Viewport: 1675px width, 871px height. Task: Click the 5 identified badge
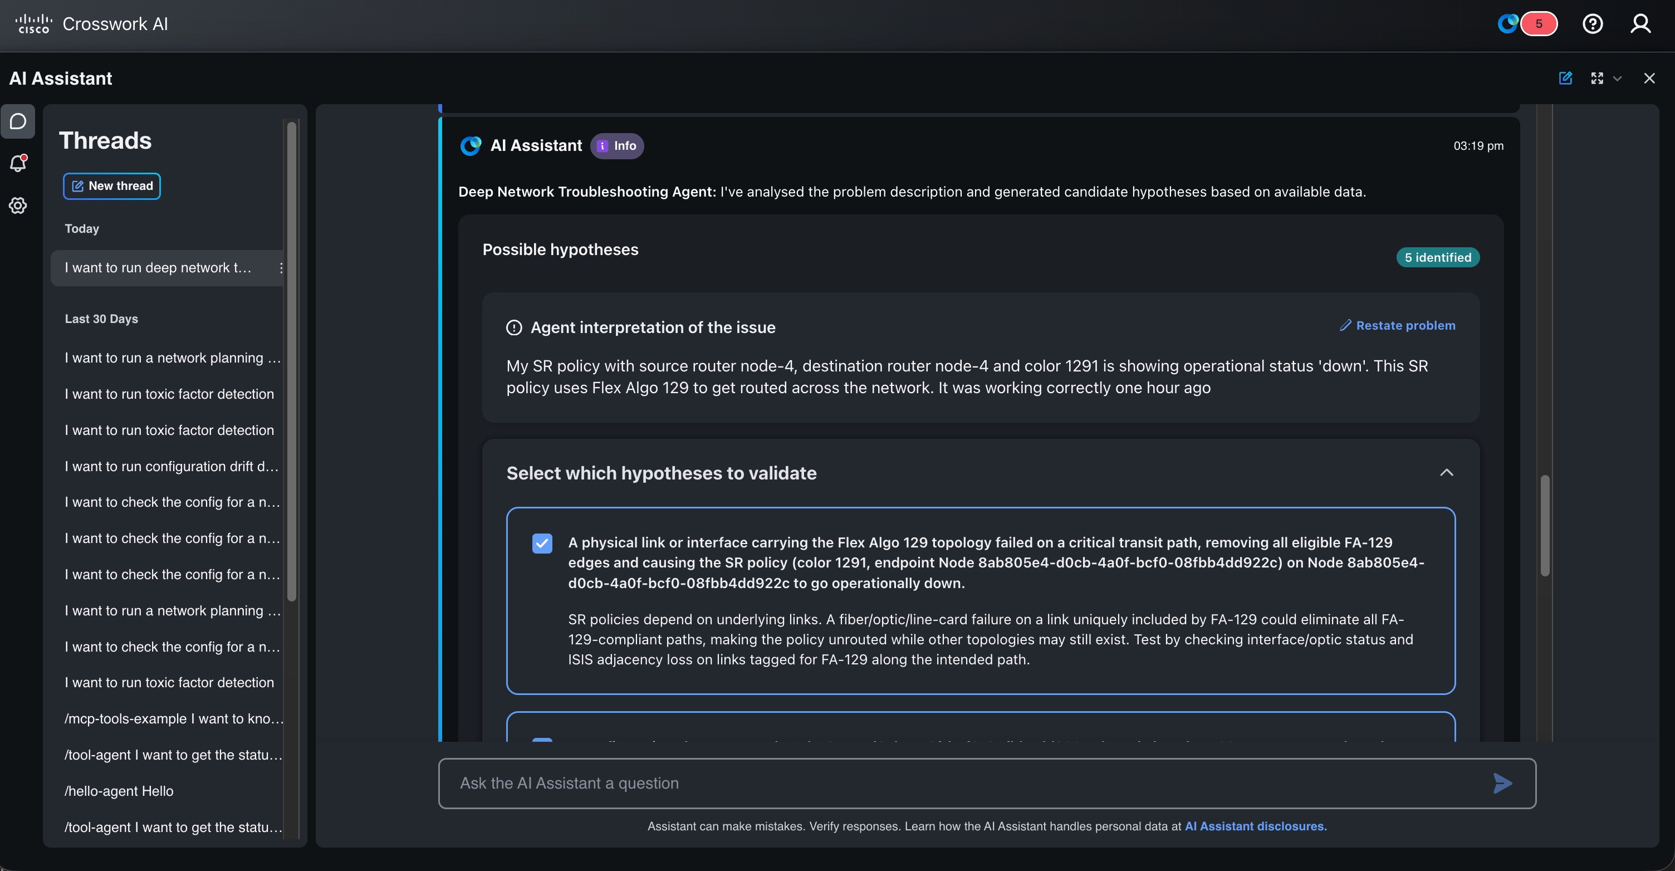coord(1438,258)
